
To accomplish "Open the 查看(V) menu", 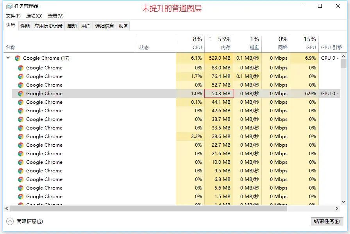I will (x=55, y=16).
